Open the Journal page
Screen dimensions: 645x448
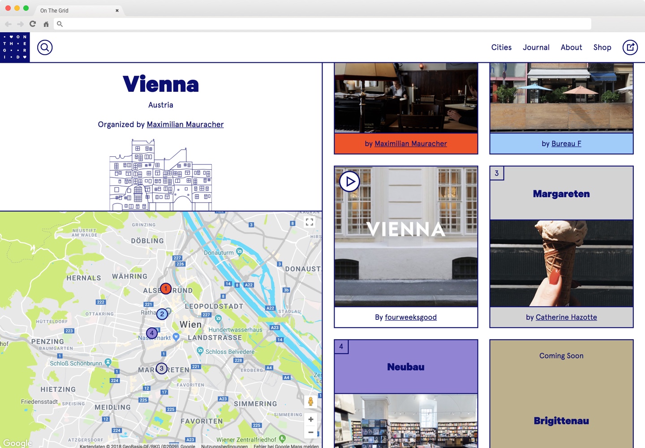click(x=536, y=47)
